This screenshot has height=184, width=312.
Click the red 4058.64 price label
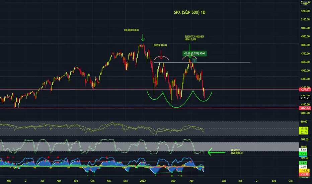tap(305, 108)
